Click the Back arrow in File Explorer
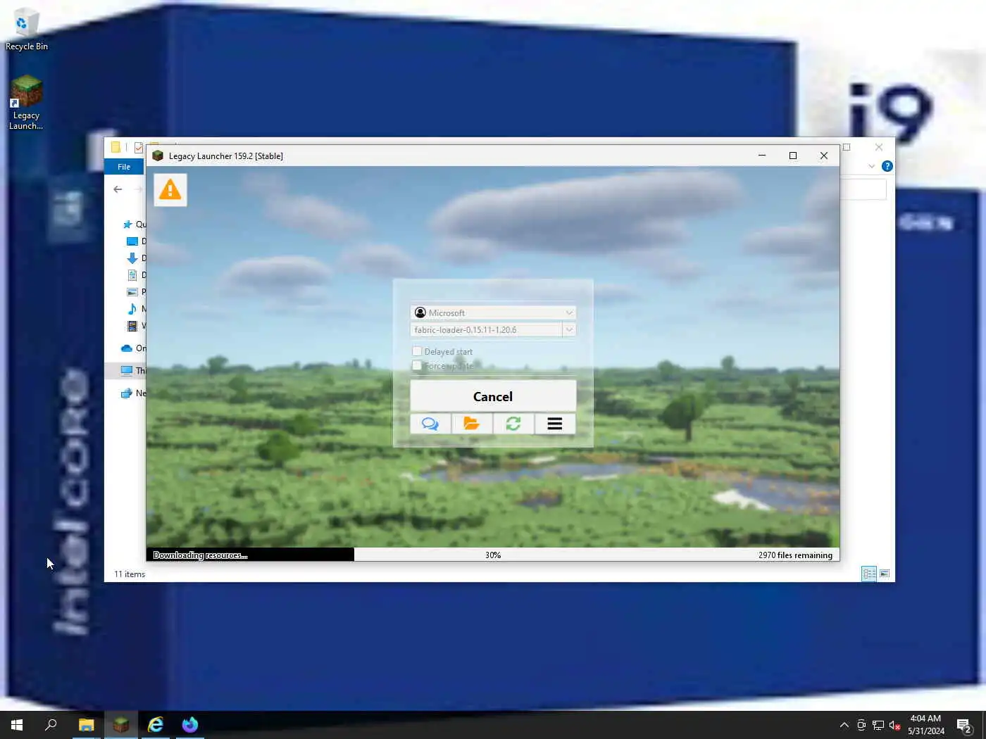The image size is (986, 739). (x=118, y=189)
